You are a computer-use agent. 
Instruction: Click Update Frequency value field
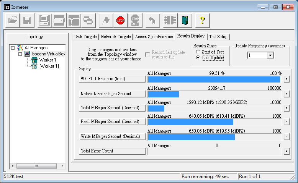click(x=257, y=55)
